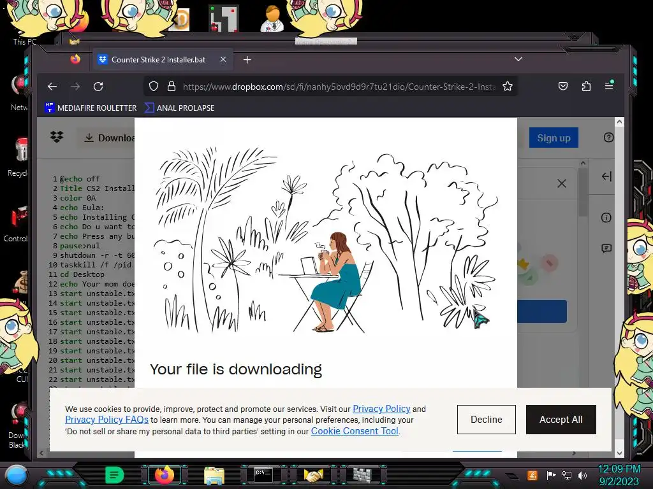The width and height of the screenshot is (653, 489).
Task: Click the Firefox taskbar icon
Action: click(164, 475)
